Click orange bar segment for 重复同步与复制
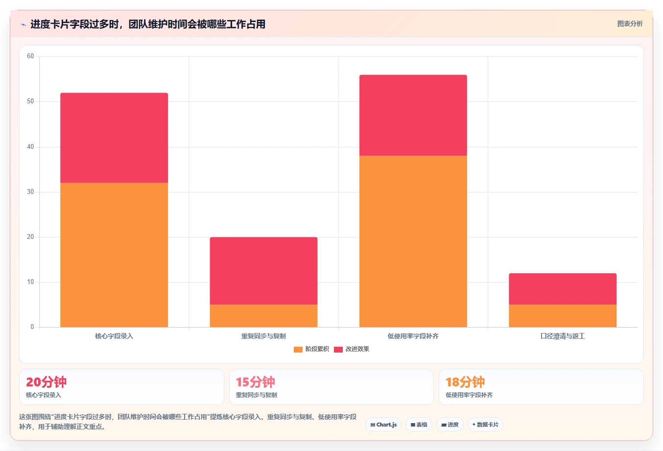Screen dimensions: 663x451 (x=263, y=316)
